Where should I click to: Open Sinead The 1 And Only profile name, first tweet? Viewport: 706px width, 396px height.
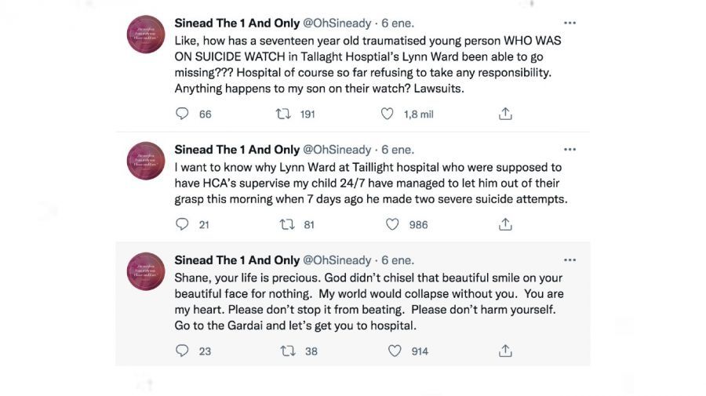coord(237,24)
